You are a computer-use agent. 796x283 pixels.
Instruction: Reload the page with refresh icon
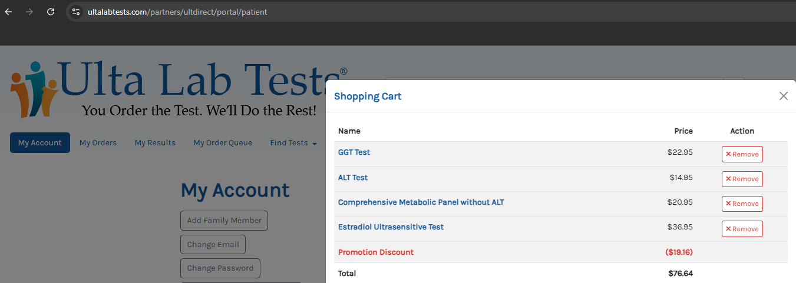coord(51,12)
